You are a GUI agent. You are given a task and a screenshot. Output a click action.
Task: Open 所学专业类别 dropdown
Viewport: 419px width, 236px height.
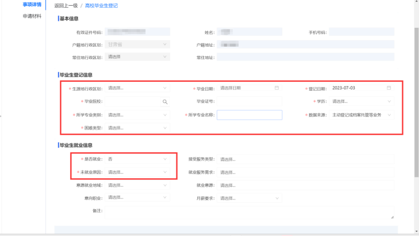(x=137, y=115)
